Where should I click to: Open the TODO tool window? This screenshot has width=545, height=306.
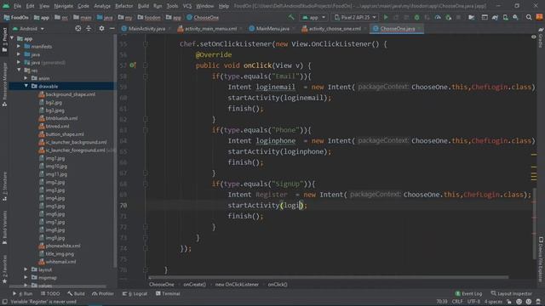[50, 293]
